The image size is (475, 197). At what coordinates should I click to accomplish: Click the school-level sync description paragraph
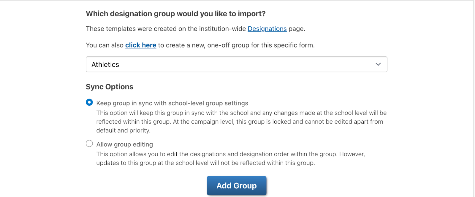[241, 122]
